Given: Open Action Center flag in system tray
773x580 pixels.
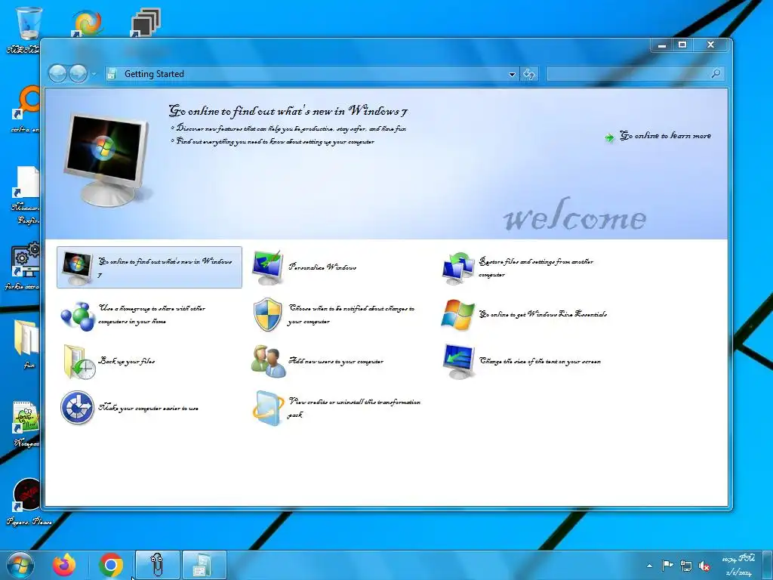Looking at the screenshot, I should pos(667,566).
